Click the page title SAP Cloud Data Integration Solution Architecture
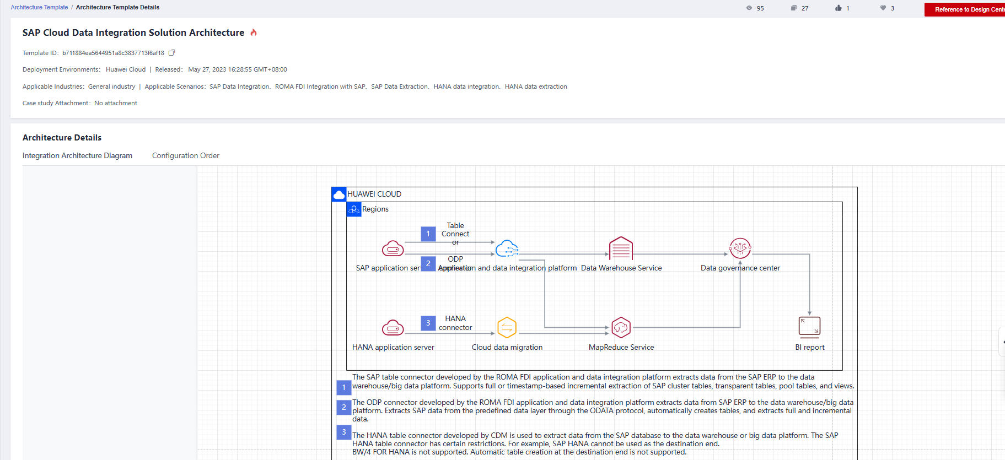Screen dimensions: 1005x460 point(133,33)
